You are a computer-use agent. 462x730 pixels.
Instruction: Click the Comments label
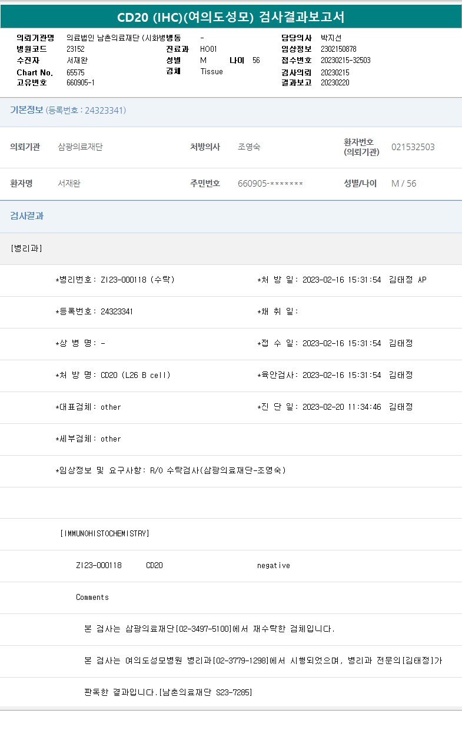92,598
